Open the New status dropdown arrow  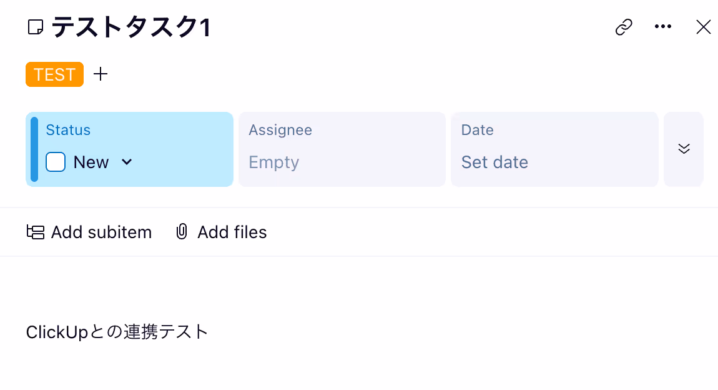[127, 162]
